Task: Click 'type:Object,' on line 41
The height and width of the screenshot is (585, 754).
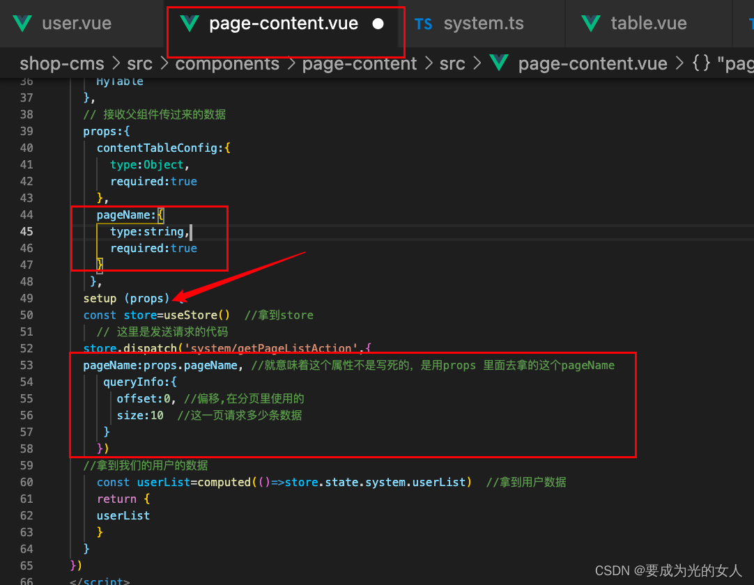Action: pyautogui.click(x=150, y=165)
